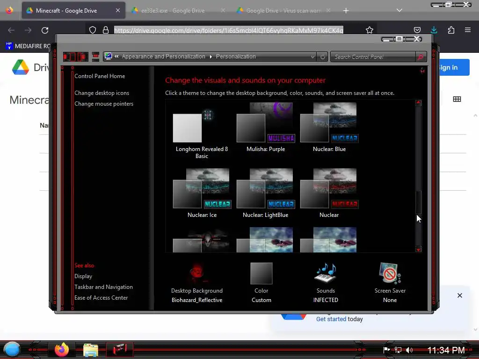Apply the Mulisha: Purple theme
The image size is (479, 359).
[266, 127]
